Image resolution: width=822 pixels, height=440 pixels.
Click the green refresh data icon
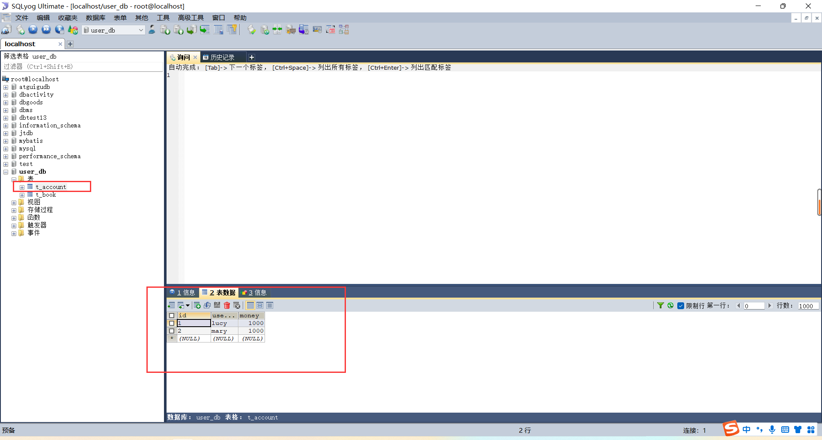pyautogui.click(x=670, y=305)
